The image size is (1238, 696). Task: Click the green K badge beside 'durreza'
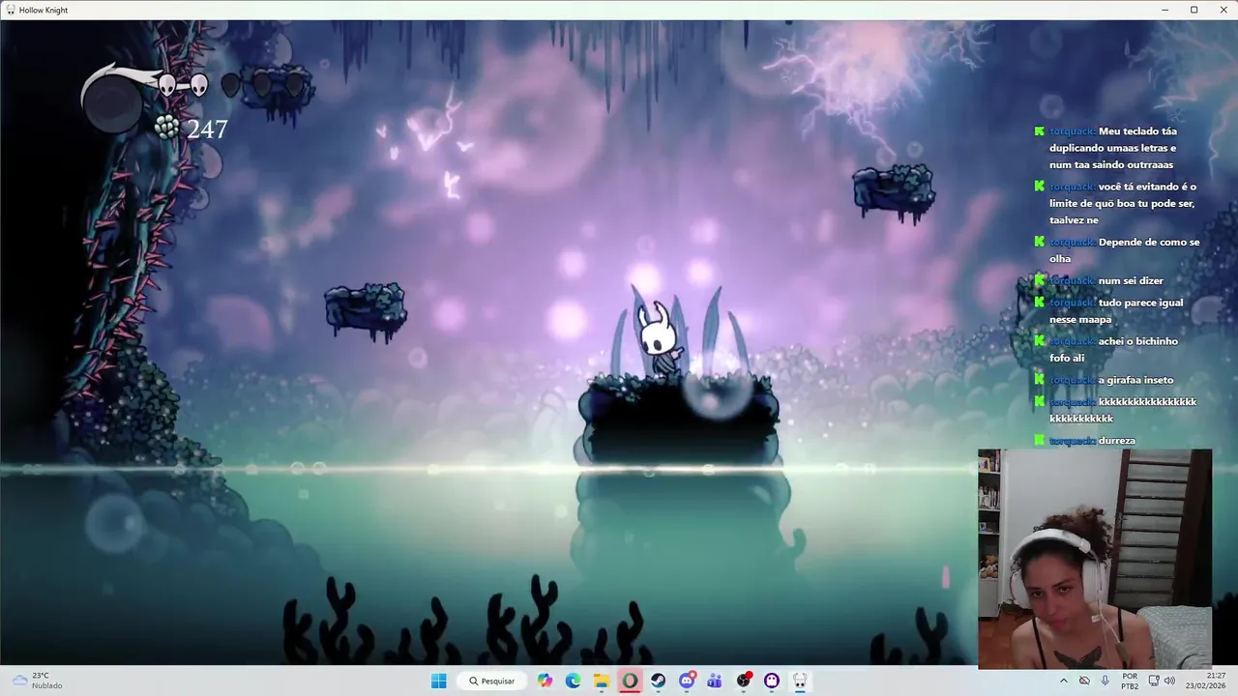1040,440
